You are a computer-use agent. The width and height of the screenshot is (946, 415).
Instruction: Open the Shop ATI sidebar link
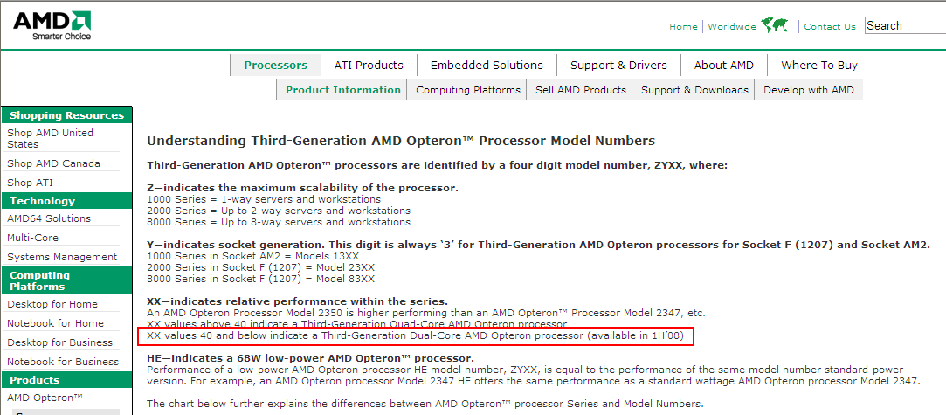pyautogui.click(x=31, y=183)
